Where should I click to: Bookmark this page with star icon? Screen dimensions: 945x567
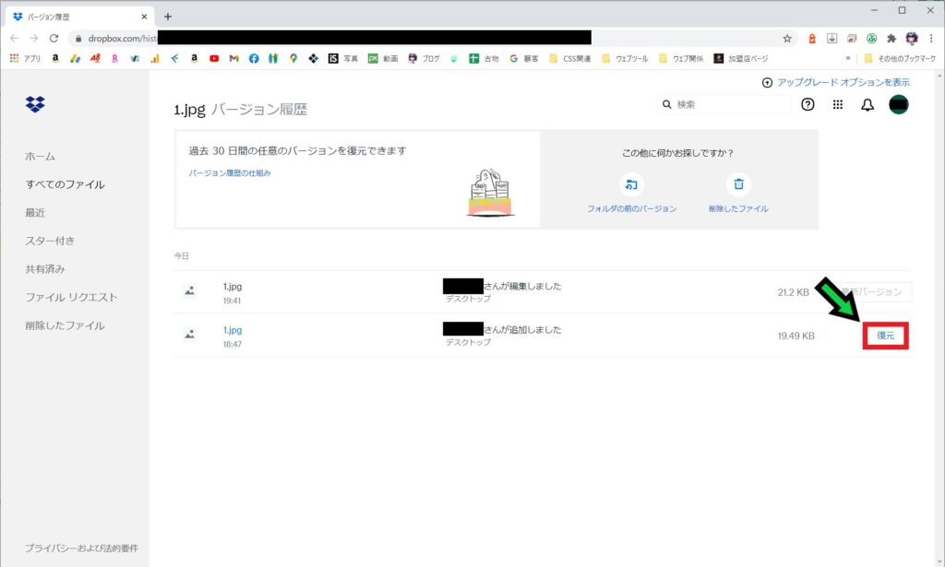coord(787,38)
